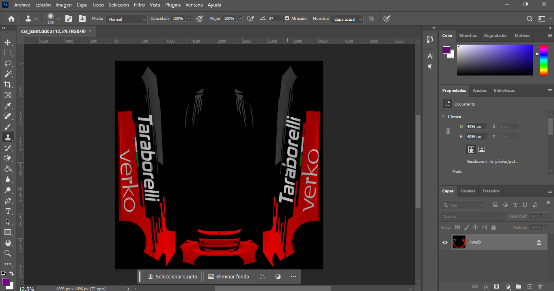Image resolution: width=554 pixels, height=291 pixels.
Task: Select the Clone Stamp tool in the toolbar
Action: [x=8, y=137]
